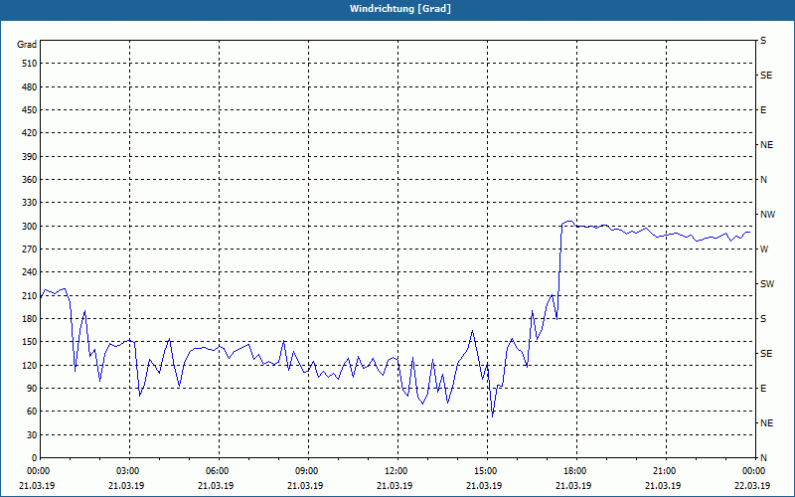Select the "120" y-axis value
Screen dimensions: 795x497
(30, 365)
